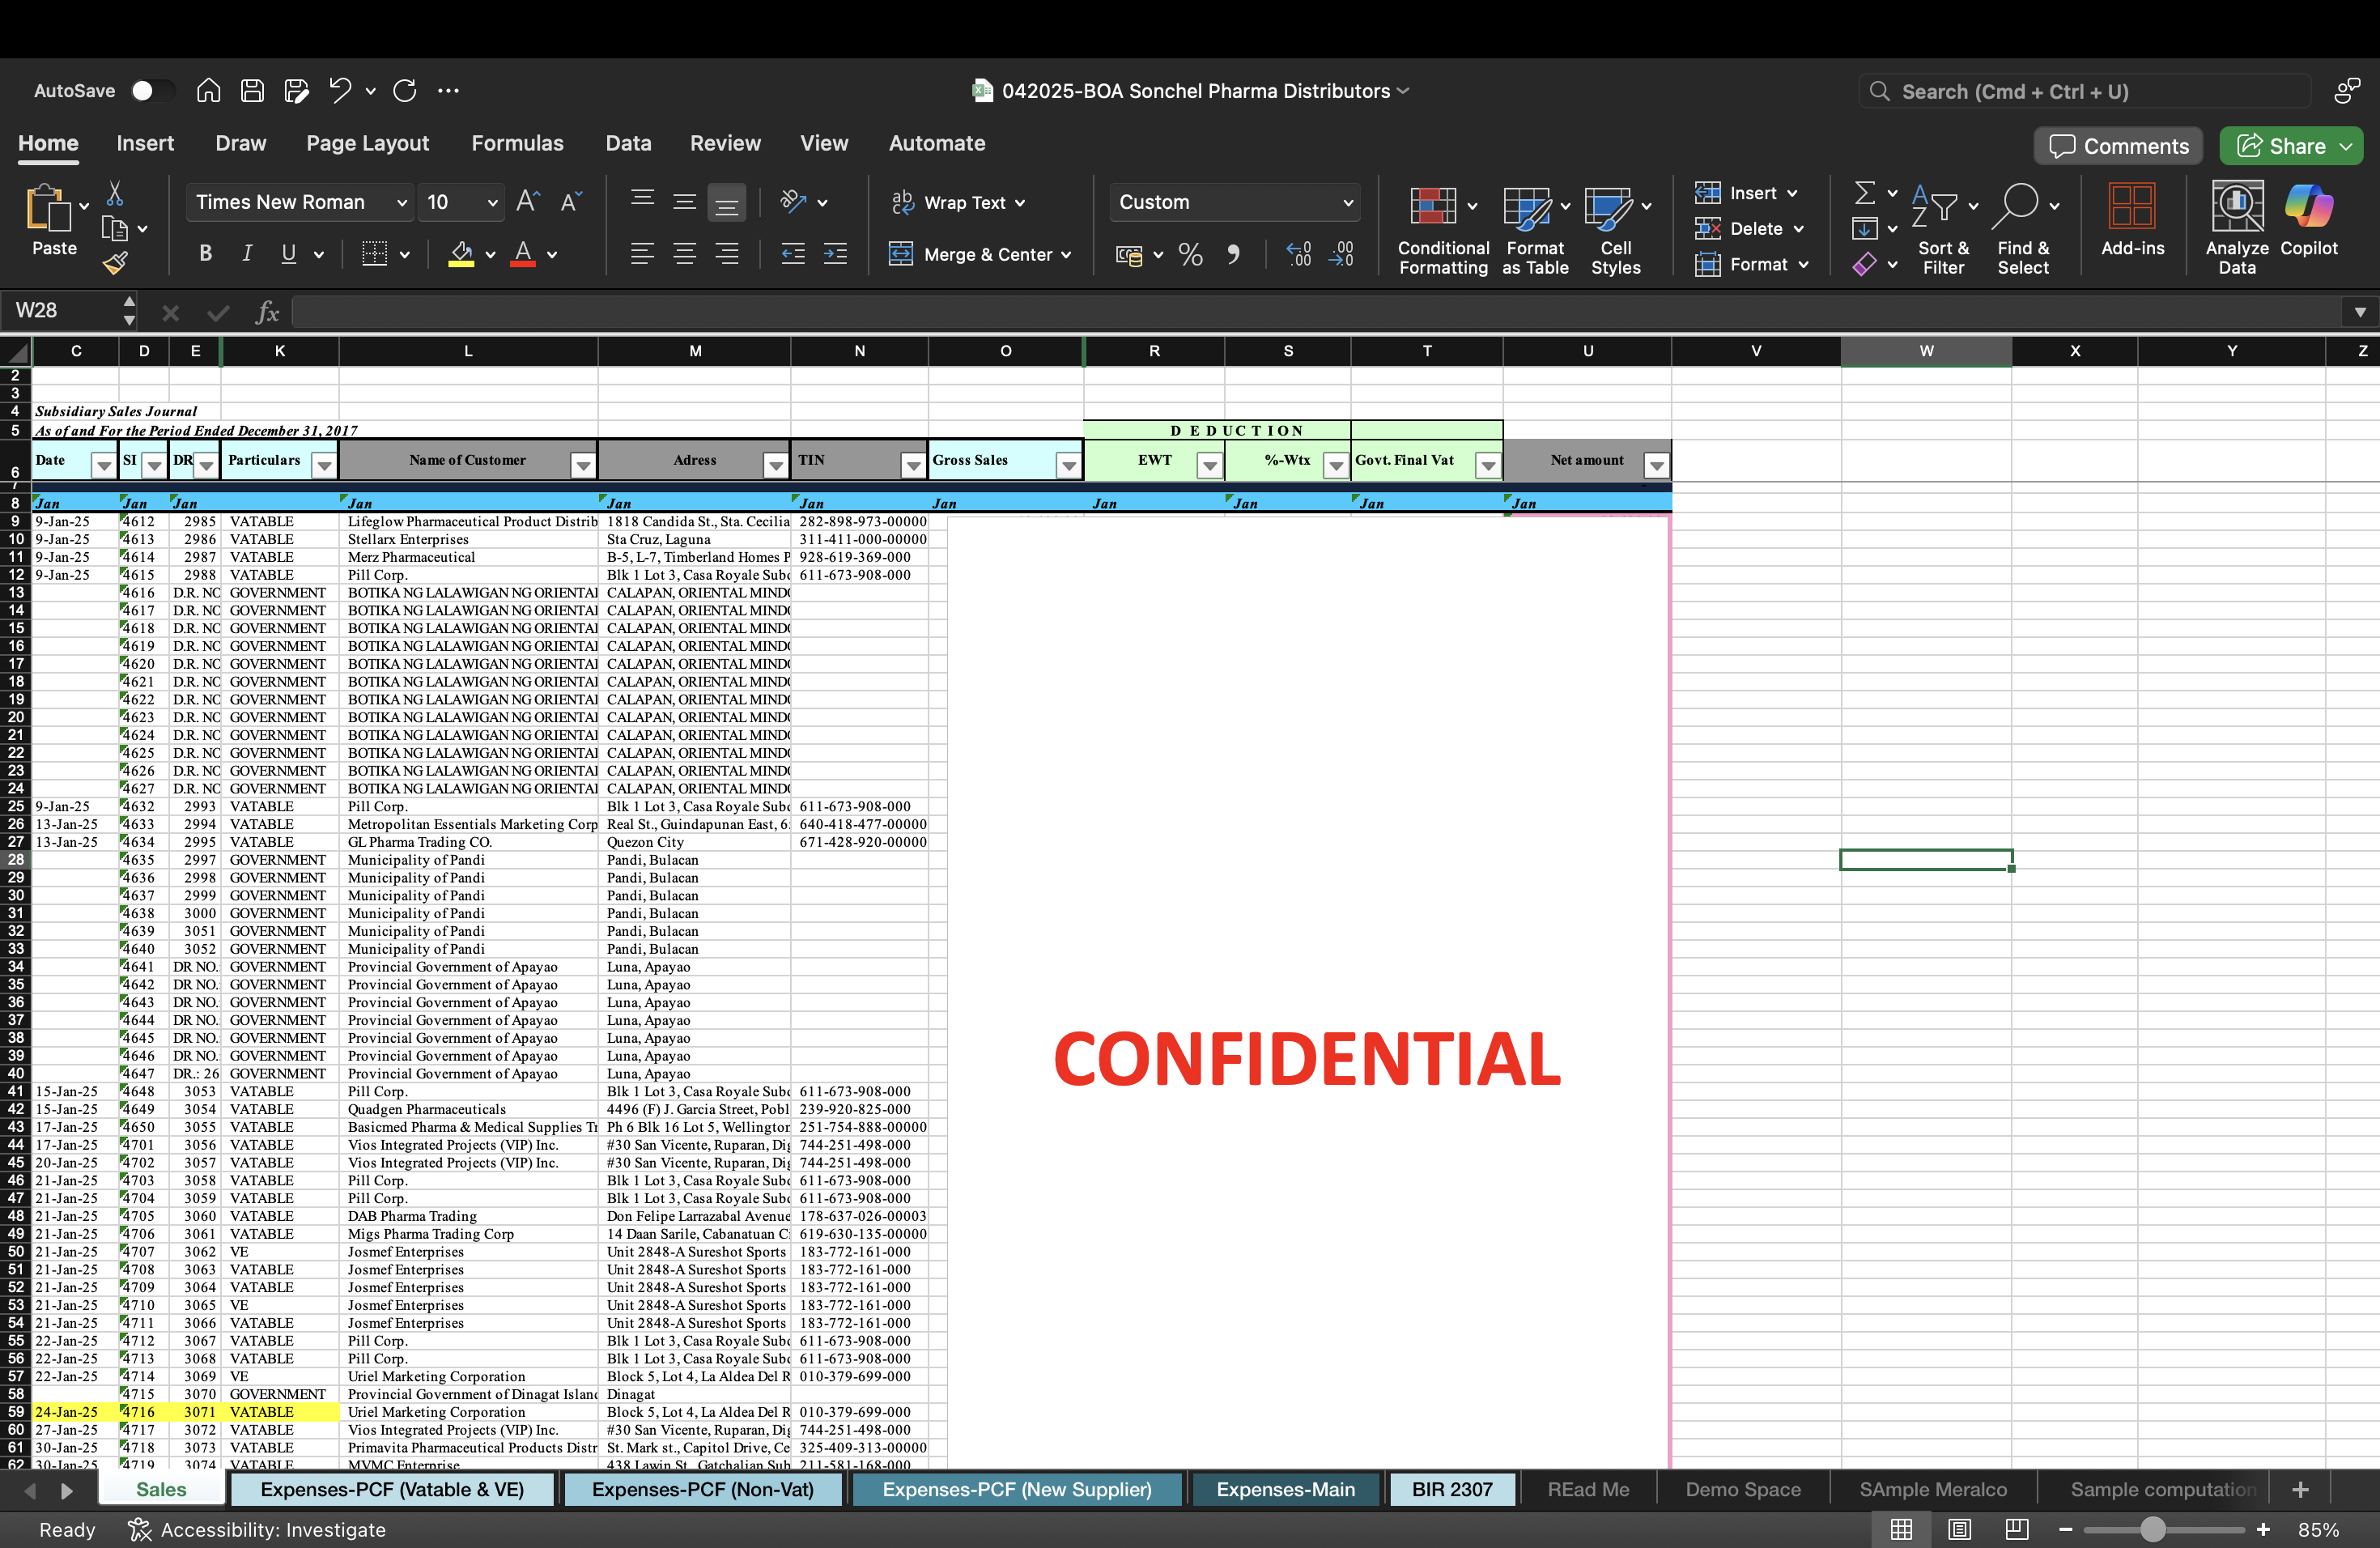Add a new sheet with plus button

pyautogui.click(x=2300, y=1489)
